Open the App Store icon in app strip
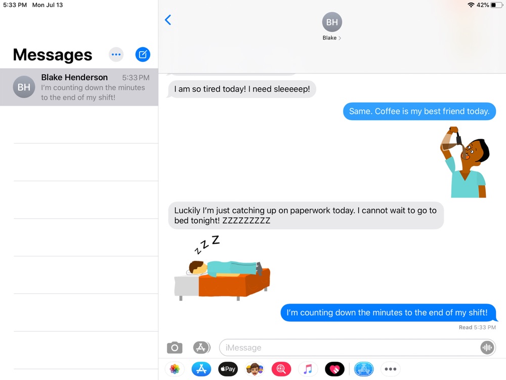Image resolution: width=506 pixels, height=380 pixels. click(x=201, y=369)
